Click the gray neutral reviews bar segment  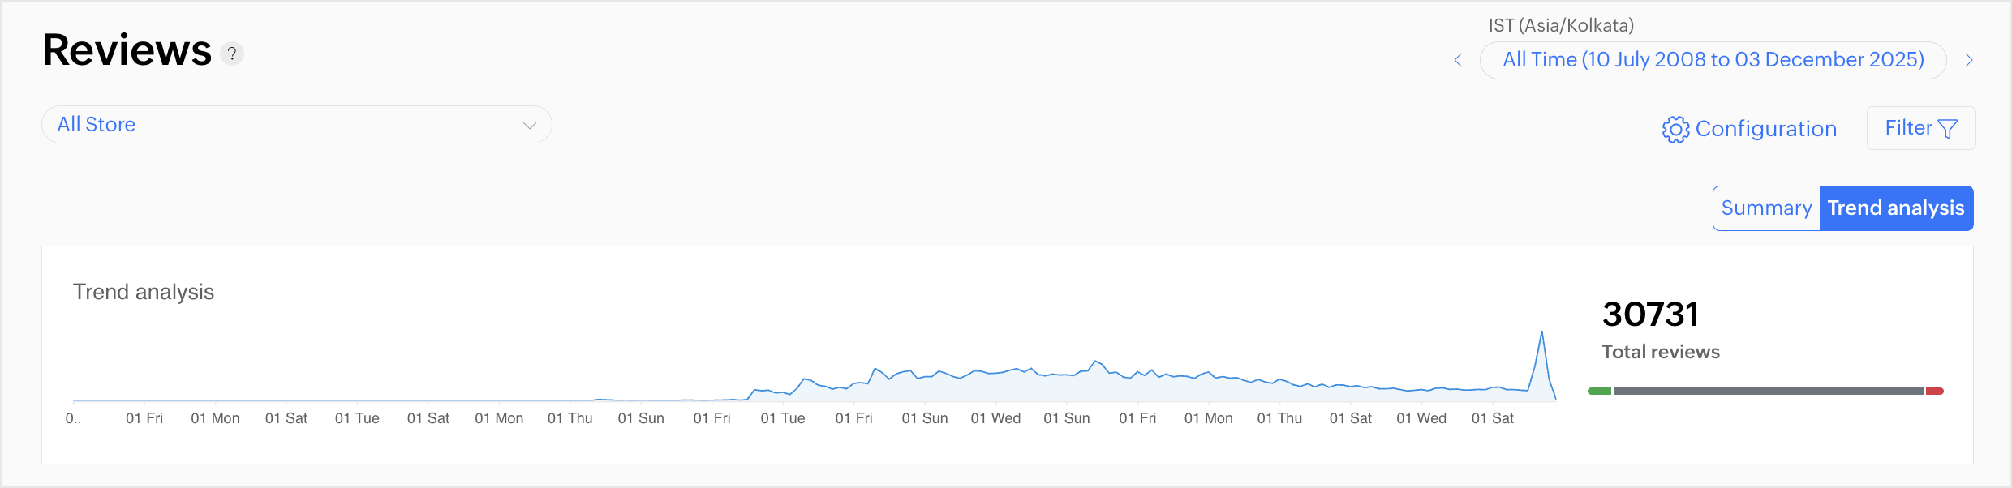click(x=1768, y=392)
